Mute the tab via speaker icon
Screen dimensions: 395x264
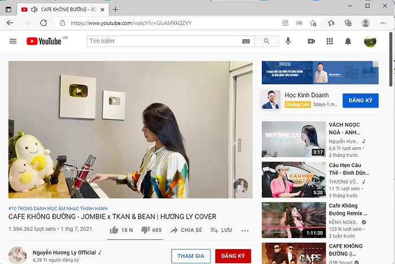pyautogui.click(x=34, y=10)
